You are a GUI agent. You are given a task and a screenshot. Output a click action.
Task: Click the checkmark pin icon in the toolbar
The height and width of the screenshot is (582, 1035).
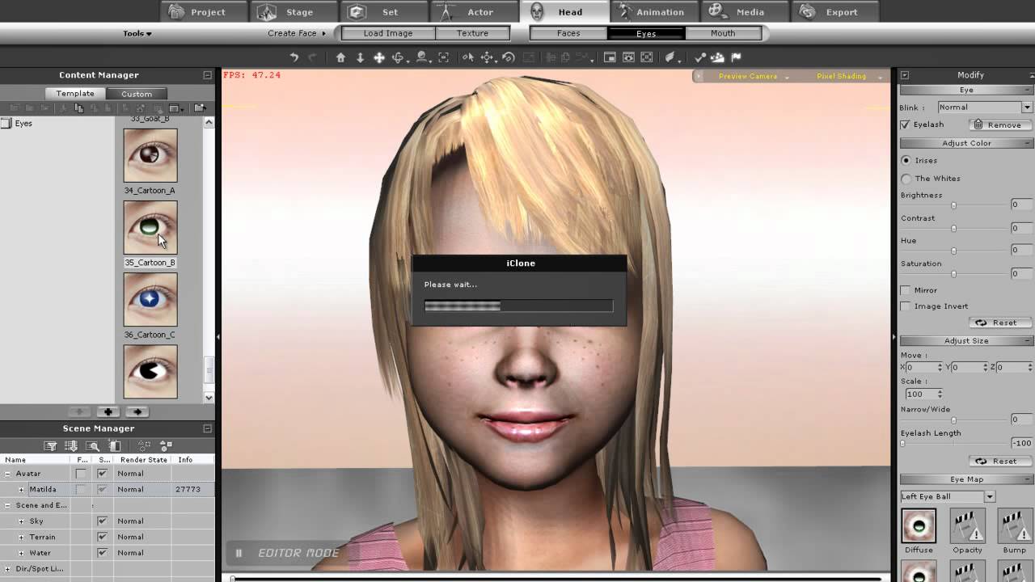point(700,57)
